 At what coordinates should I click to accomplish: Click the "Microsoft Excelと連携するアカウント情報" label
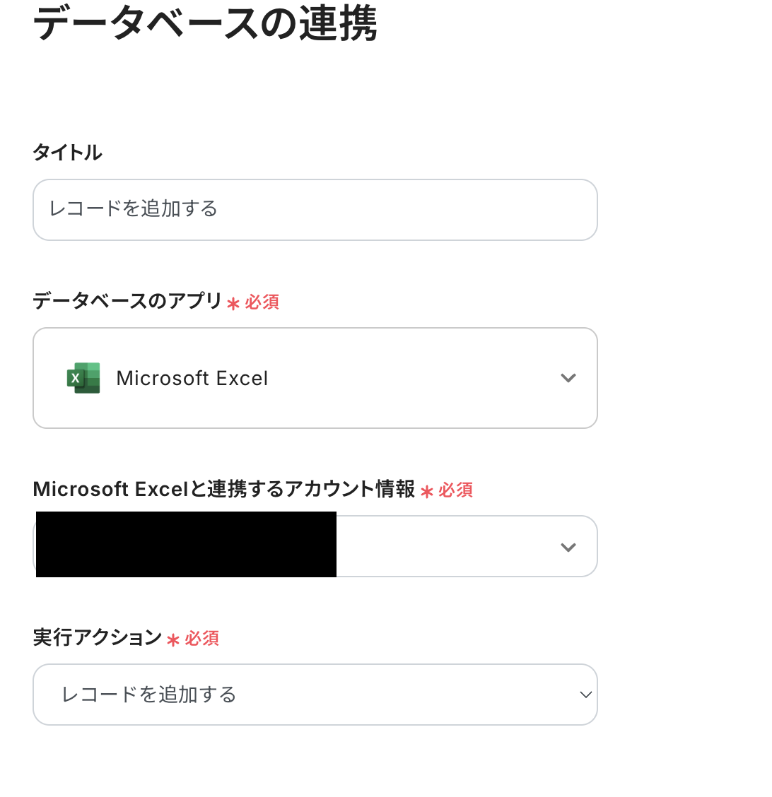tap(224, 489)
